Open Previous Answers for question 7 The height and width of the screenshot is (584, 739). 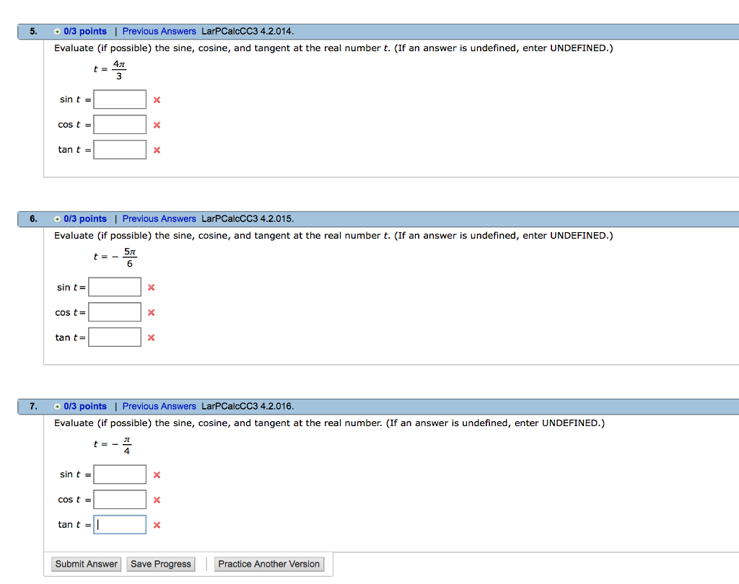[x=159, y=406]
